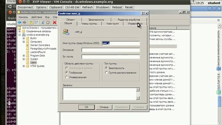Send Ctrl-Alt-Del to the VM

[x=72, y=7]
